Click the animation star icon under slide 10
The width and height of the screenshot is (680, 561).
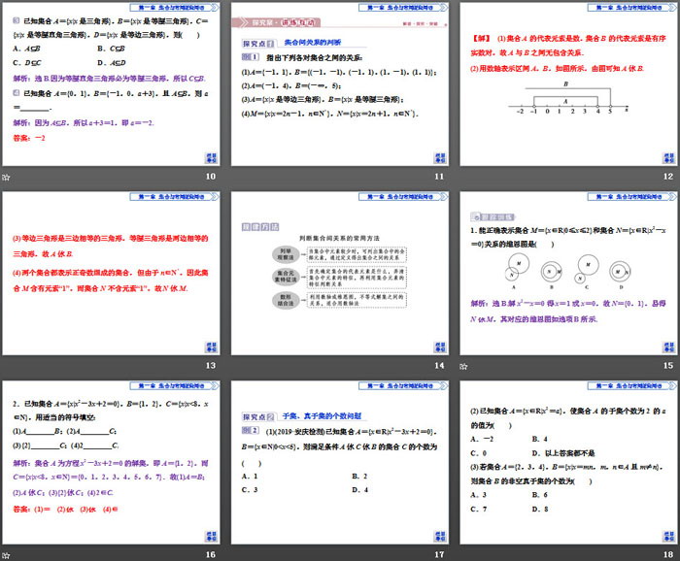[7, 177]
